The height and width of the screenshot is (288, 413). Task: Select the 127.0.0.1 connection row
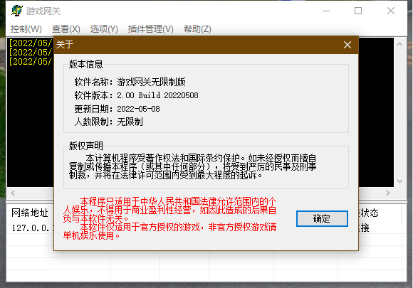[x=31, y=228]
